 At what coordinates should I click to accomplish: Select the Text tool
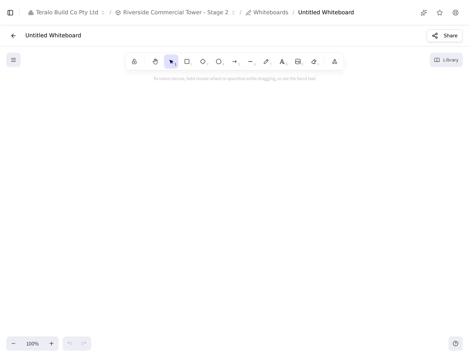click(282, 62)
